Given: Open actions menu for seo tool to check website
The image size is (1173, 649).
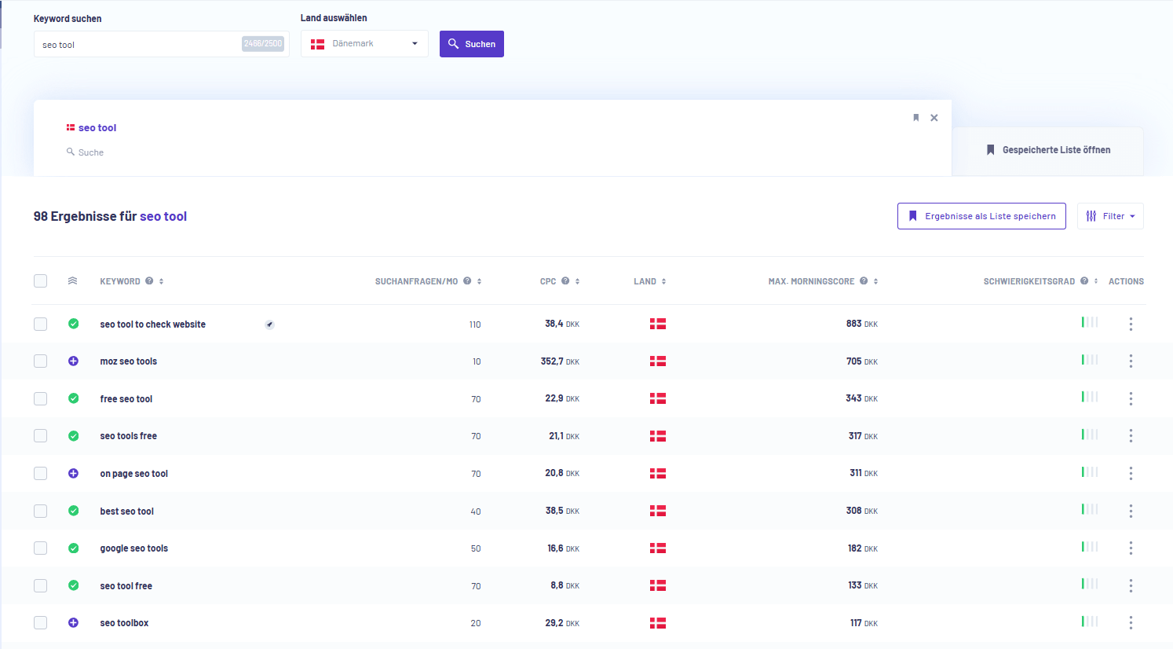Looking at the screenshot, I should [1131, 324].
